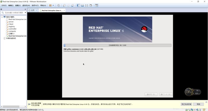This screenshot has height=111, width=208.
Task: Switch to the 主页 home tab
Action: coord(32,10)
